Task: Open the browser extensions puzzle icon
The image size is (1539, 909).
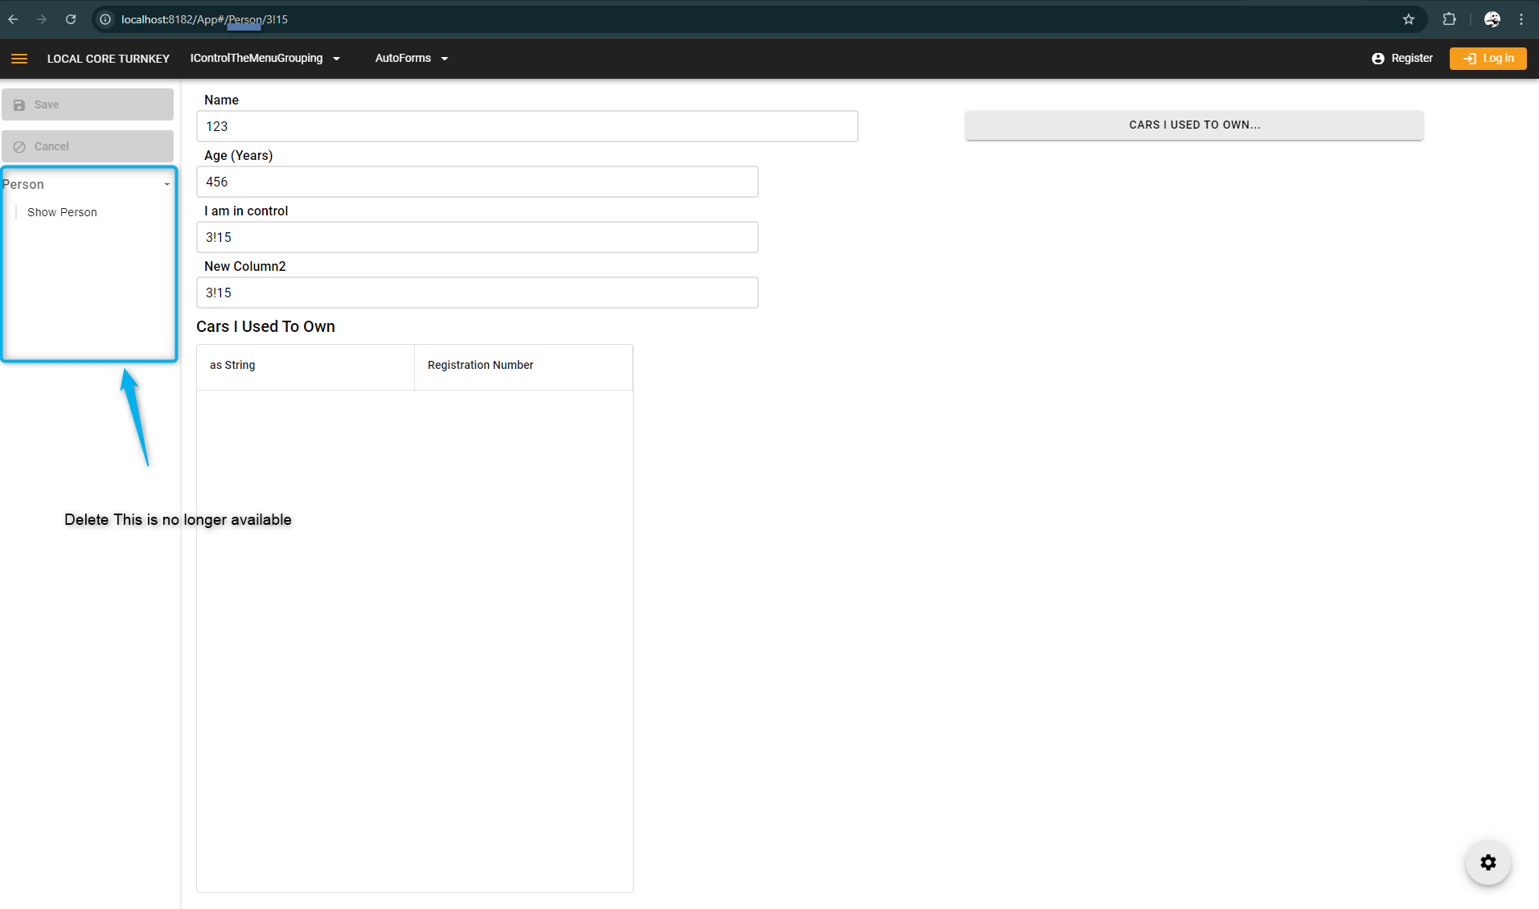Action: point(1449,19)
